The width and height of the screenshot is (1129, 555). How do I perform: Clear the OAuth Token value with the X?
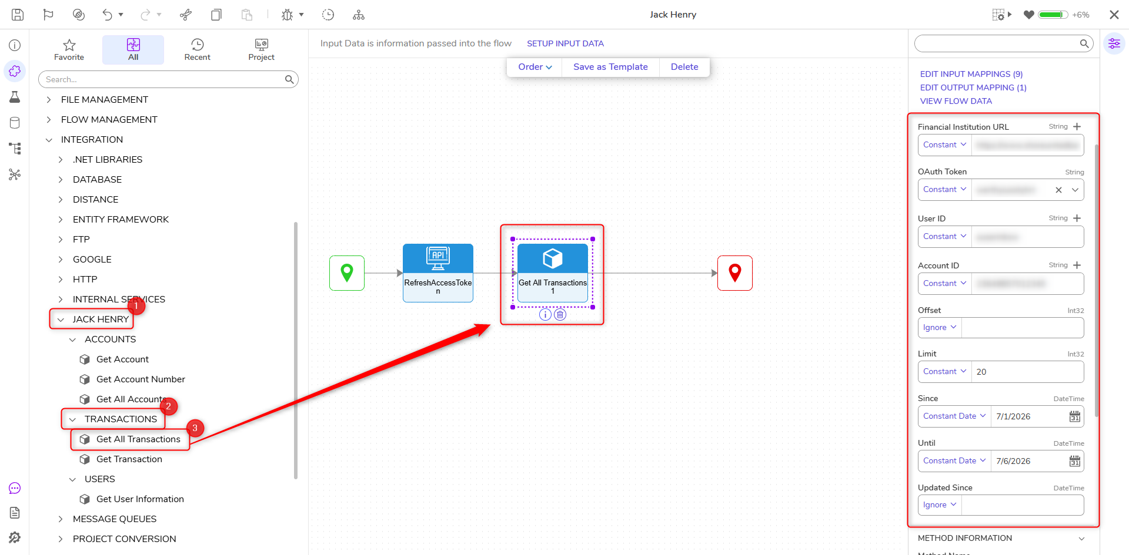point(1058,190)
